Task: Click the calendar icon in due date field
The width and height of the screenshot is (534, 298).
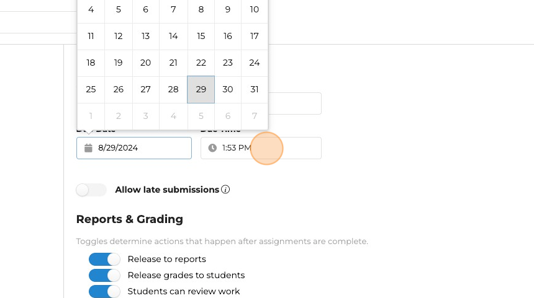Action: [88, 148]
